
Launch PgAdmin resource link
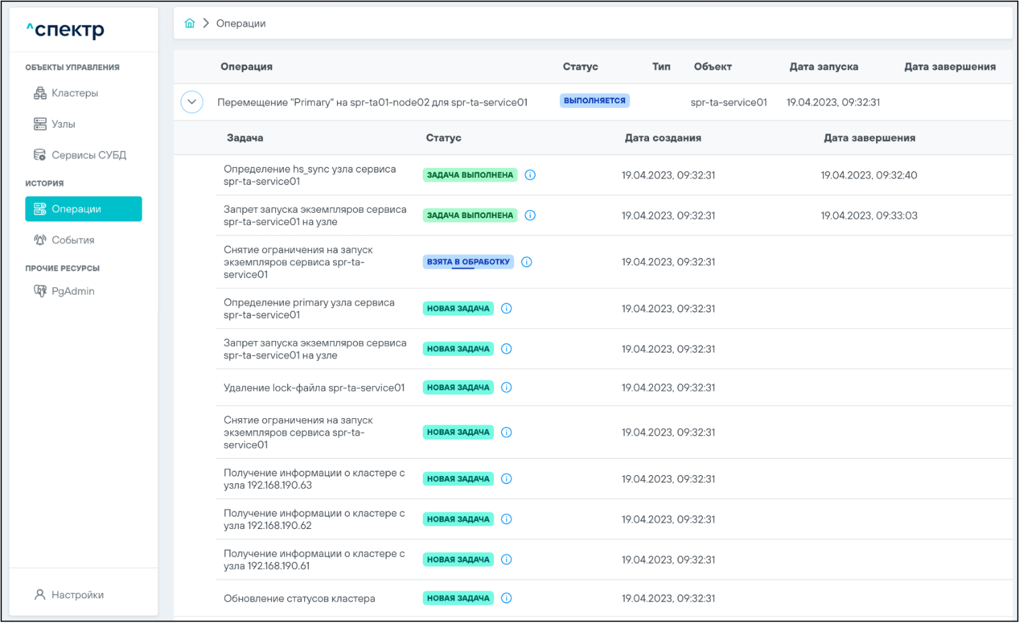(x=72, y=291)
